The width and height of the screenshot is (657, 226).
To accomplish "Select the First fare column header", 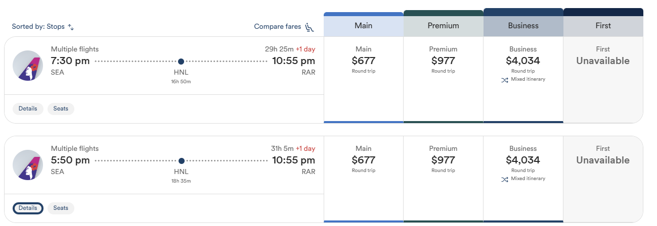I will coord(603,26).
